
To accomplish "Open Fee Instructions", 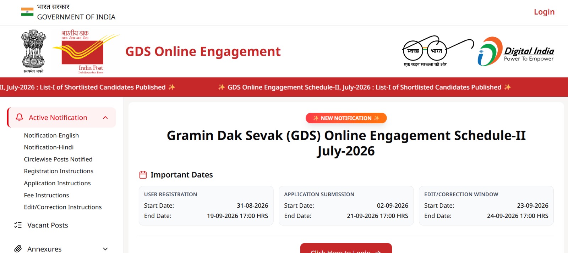I will (47, 195).
